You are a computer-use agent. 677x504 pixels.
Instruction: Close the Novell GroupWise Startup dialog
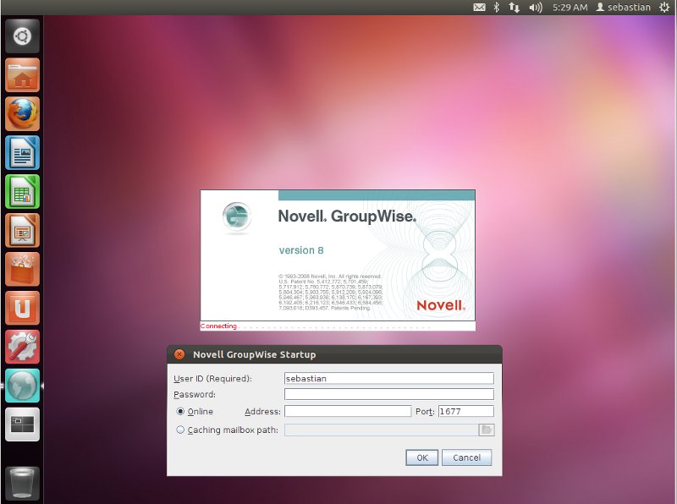coord(179,354)
